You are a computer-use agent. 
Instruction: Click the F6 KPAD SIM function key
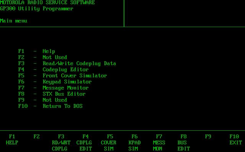coord(134,142)
